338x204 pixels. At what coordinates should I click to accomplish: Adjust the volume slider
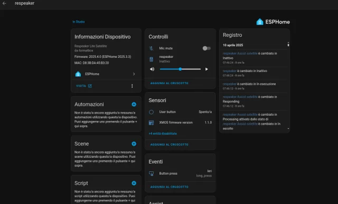[180, 69]
